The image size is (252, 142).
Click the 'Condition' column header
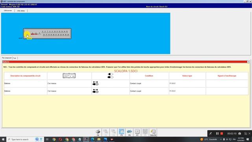tap(149, 76)
